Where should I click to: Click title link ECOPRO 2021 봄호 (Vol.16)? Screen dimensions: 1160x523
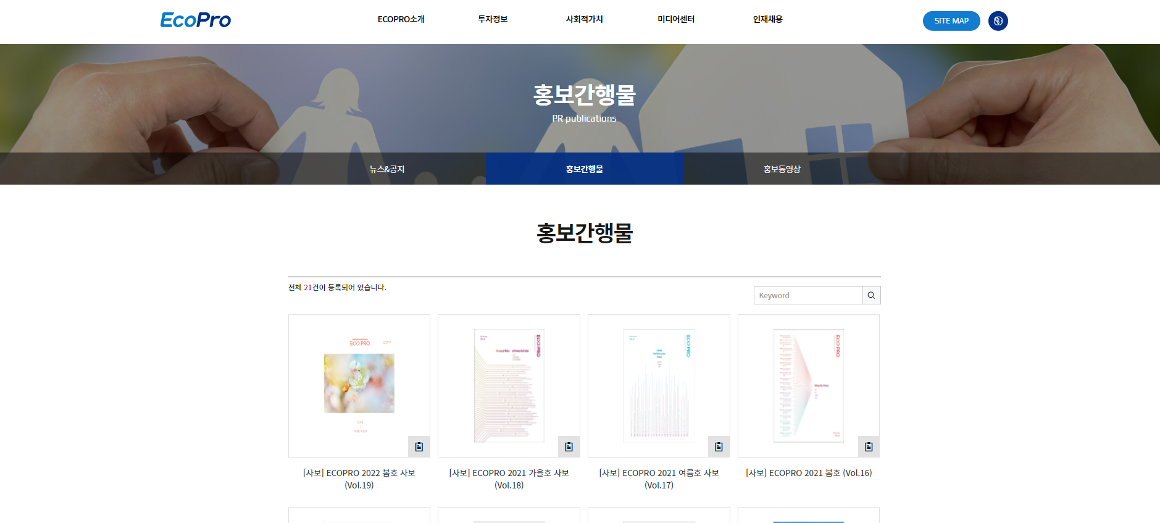click(809, 473)
